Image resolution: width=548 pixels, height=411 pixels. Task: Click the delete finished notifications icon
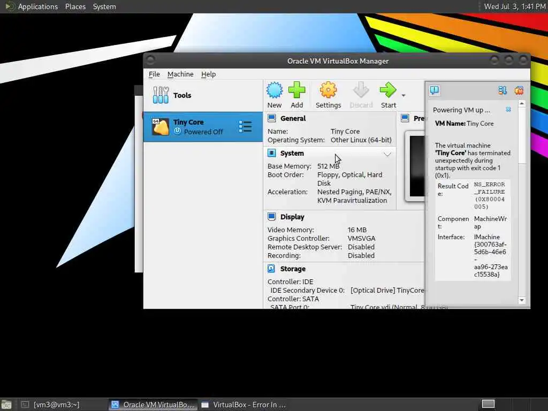coord(519,90)
